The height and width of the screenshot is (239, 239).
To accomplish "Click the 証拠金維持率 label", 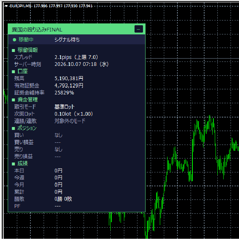I will tap(29, 93).
